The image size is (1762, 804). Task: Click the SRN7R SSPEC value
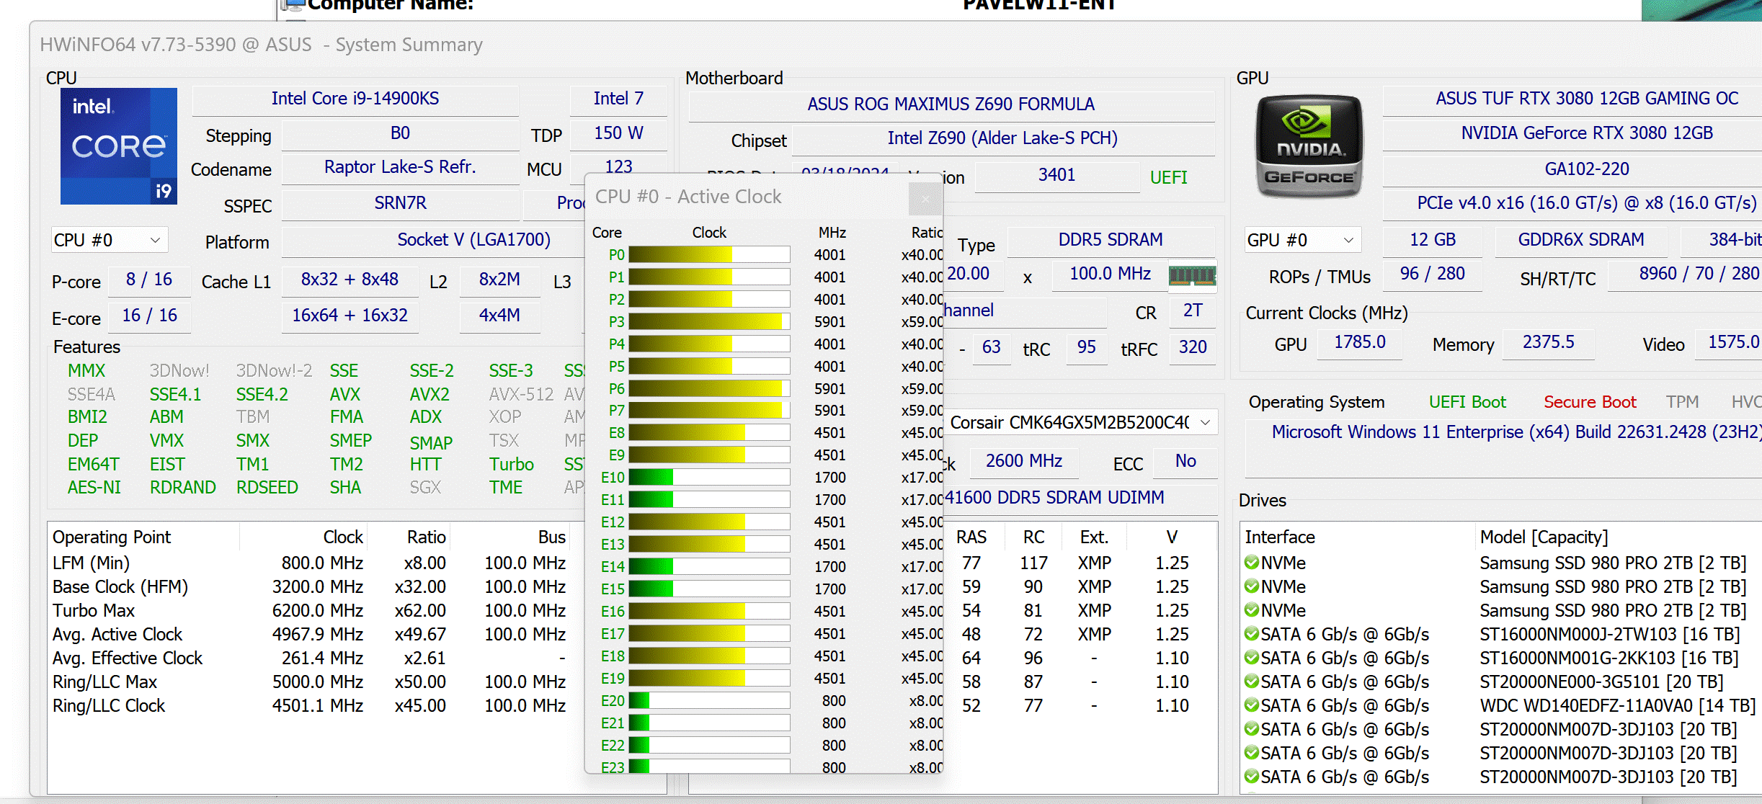tap(400, 203)
